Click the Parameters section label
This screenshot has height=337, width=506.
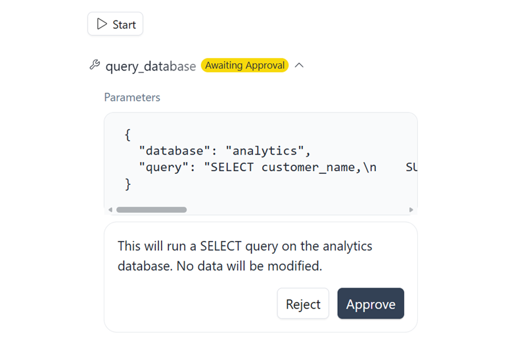point(132,97)
